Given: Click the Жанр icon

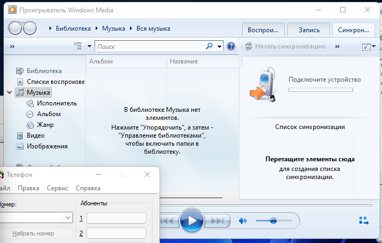Looking at the screenshot, I should point(30,125).
